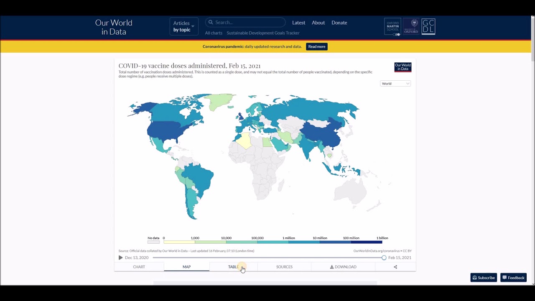Switch to the Chart tab

point(139,267)
